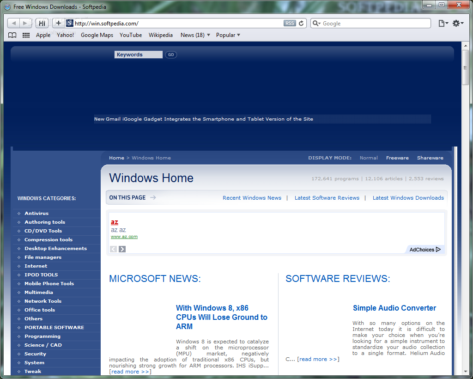
Task: Select Freeware display mode
Action: pyautogui.click(x=397, y=158)
